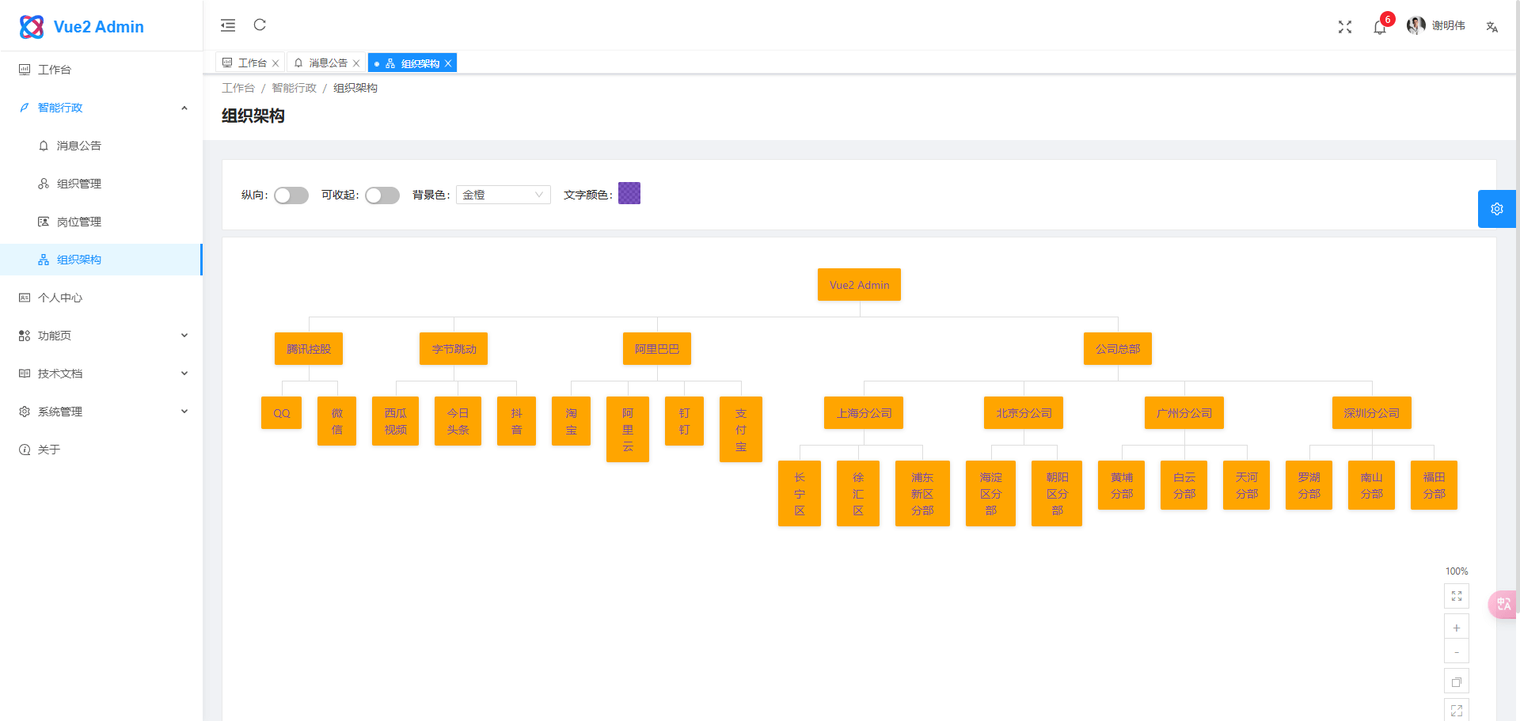Click the 智能行政 breadcrumb link
The image size is (1520, 721).
pos(294,88)
